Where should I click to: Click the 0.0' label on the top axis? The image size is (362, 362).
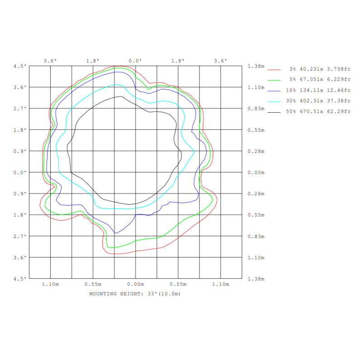(135, 61)
